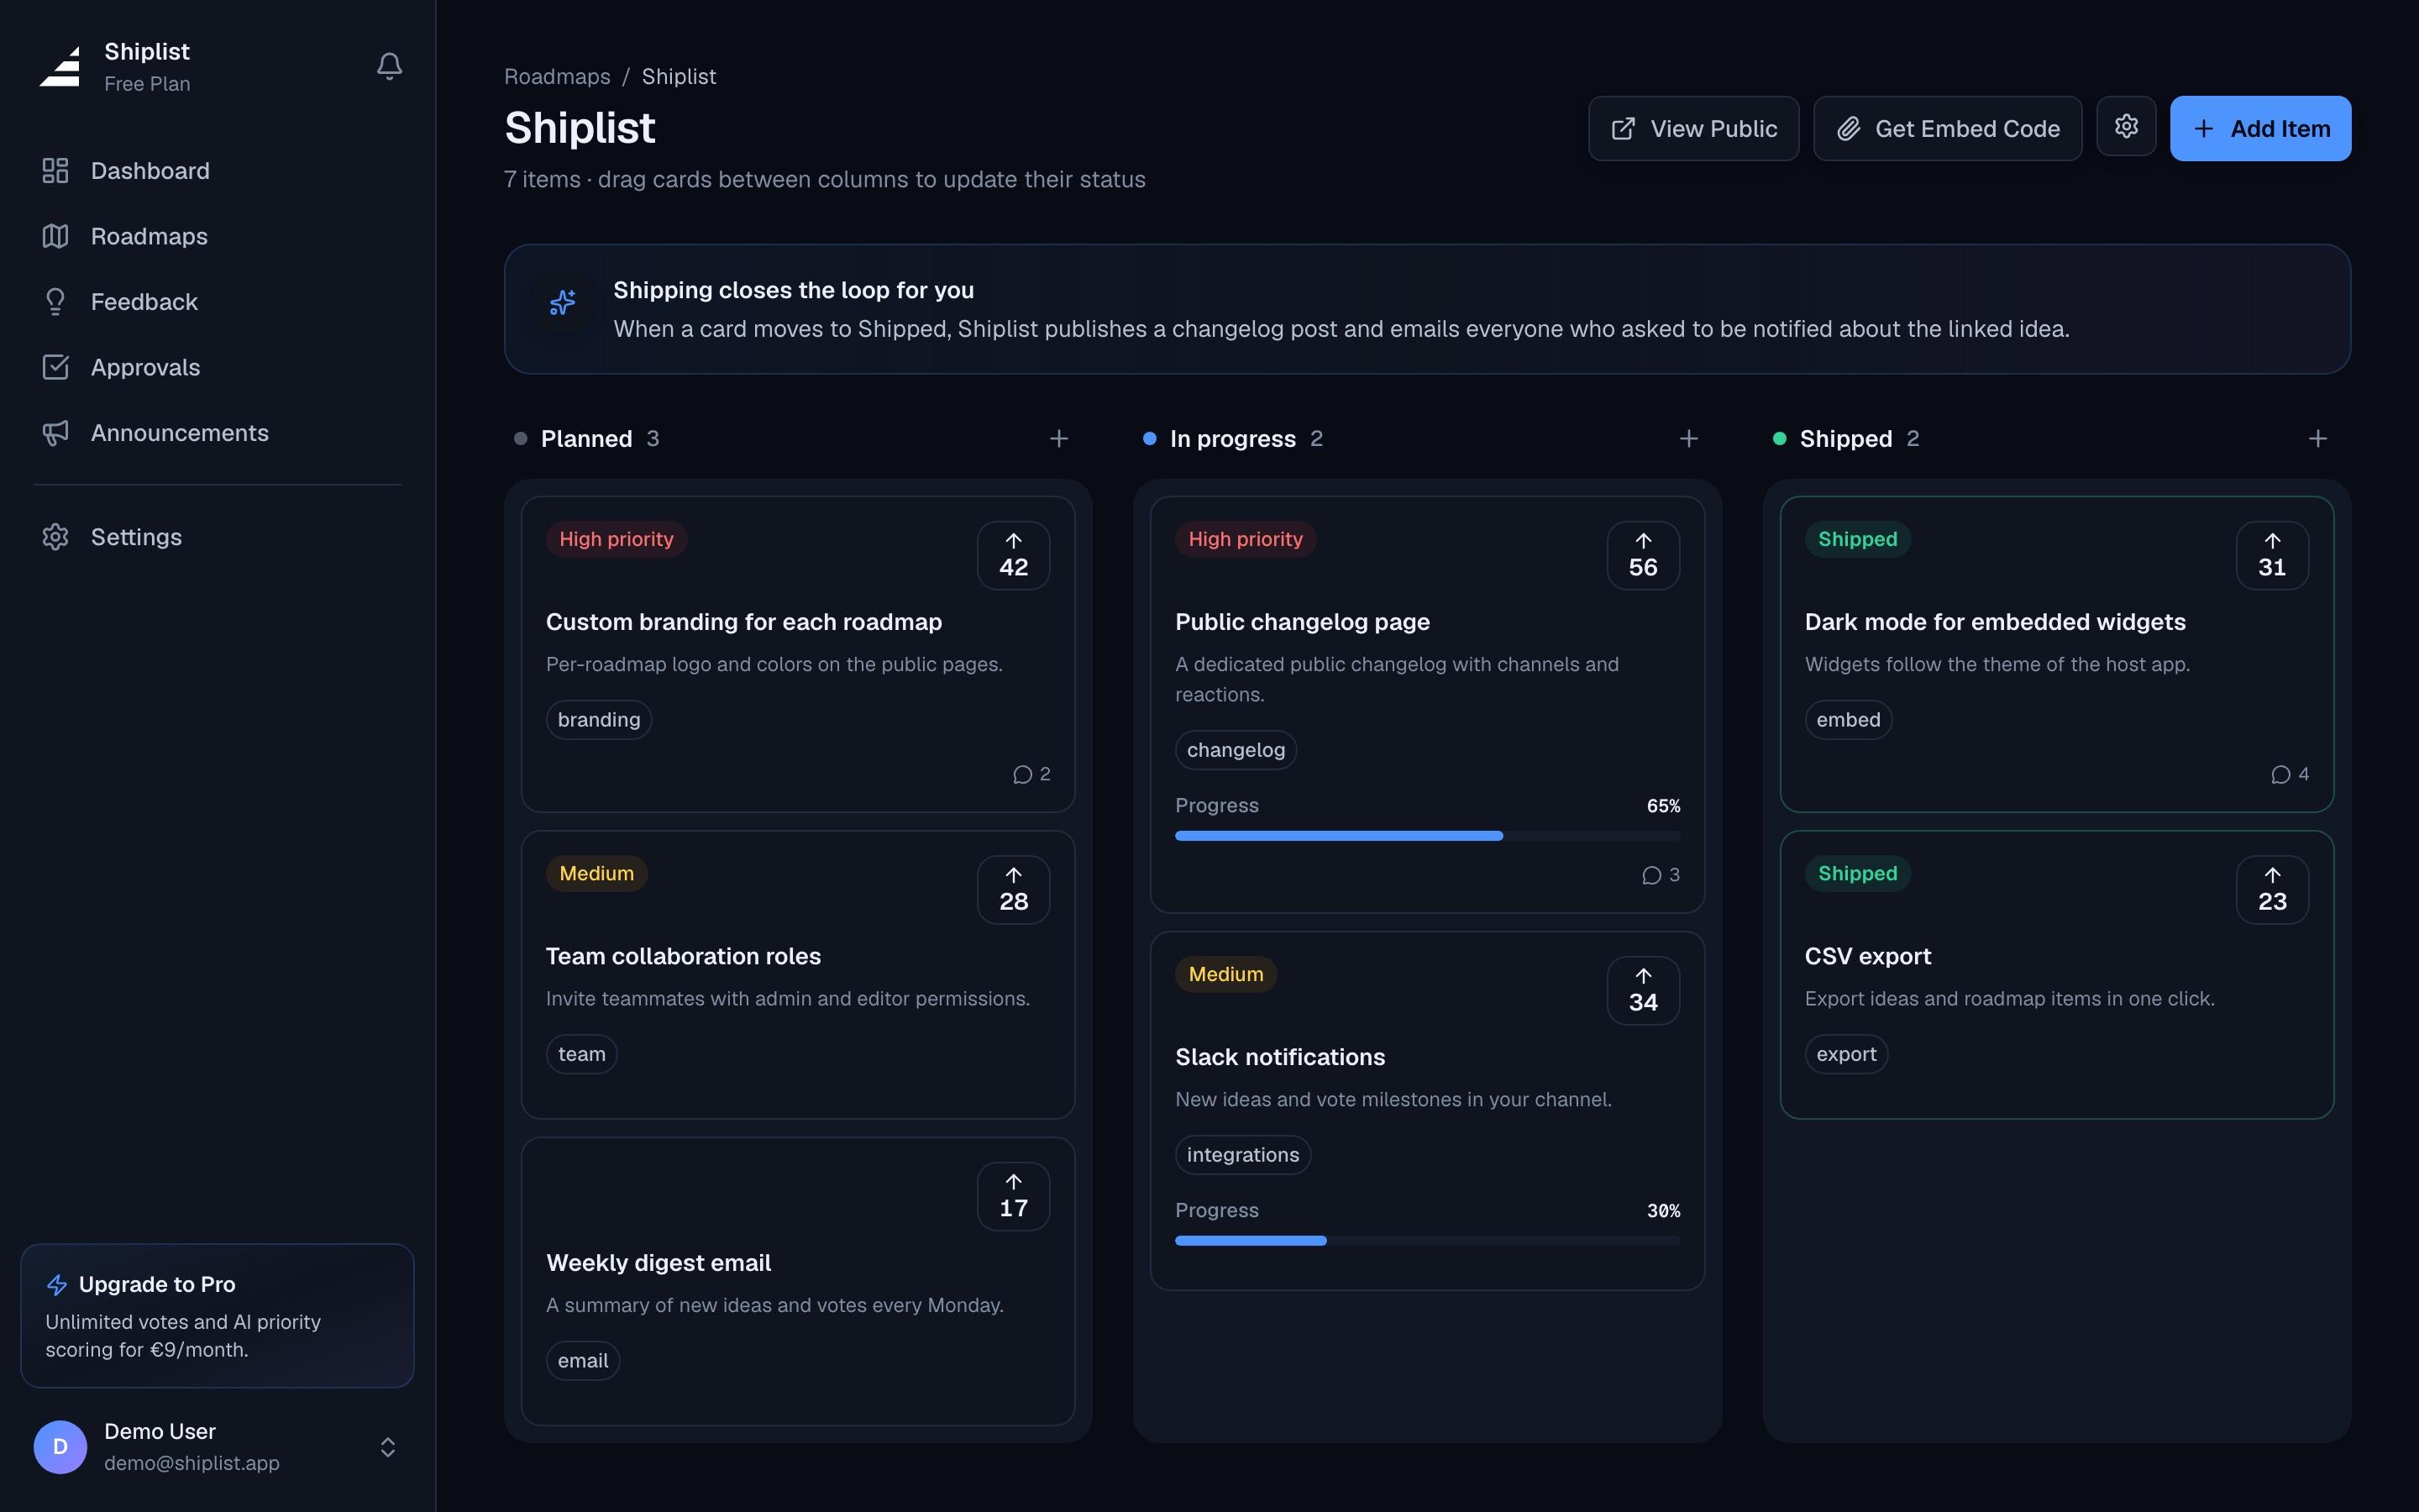Click Slack notifications 30% progress bar
Image resolution: width=2419 pixels, height=1512 pixels.
[x=1427, y=1241]
